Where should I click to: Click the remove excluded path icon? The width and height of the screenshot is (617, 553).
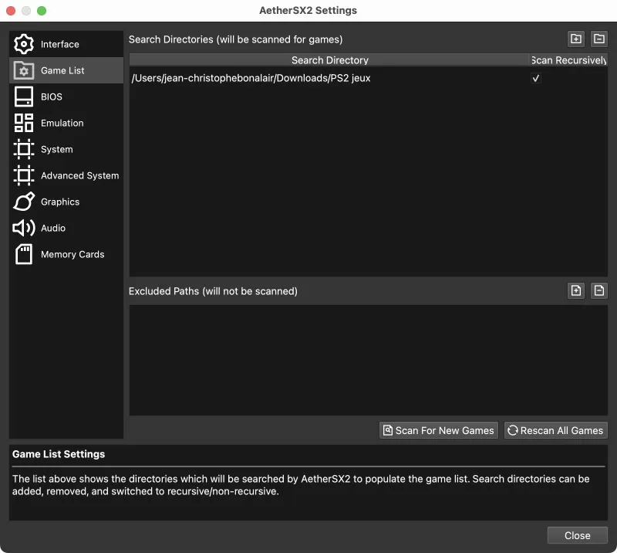pyautogui.click(x=599, y=290)
